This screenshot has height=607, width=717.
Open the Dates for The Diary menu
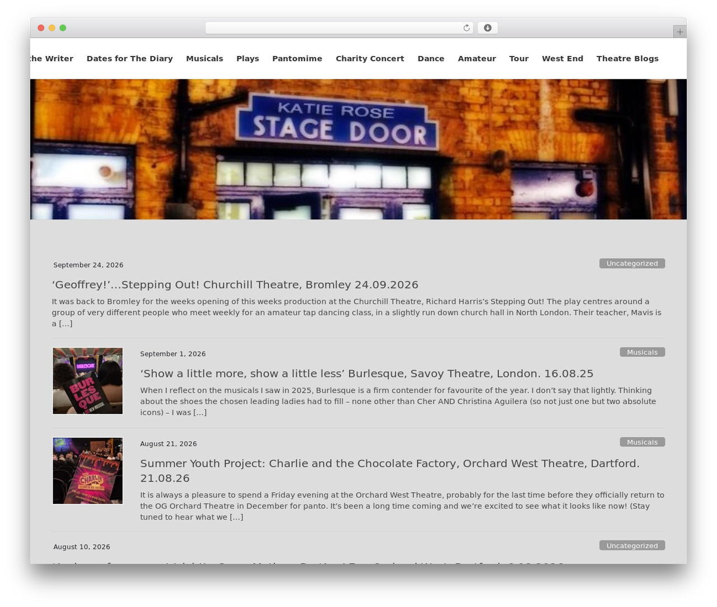(x=129, y=58)
